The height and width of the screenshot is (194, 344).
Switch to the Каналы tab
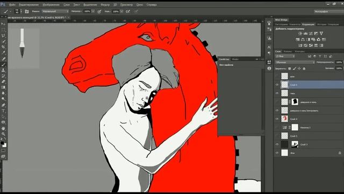click(288, 52)
